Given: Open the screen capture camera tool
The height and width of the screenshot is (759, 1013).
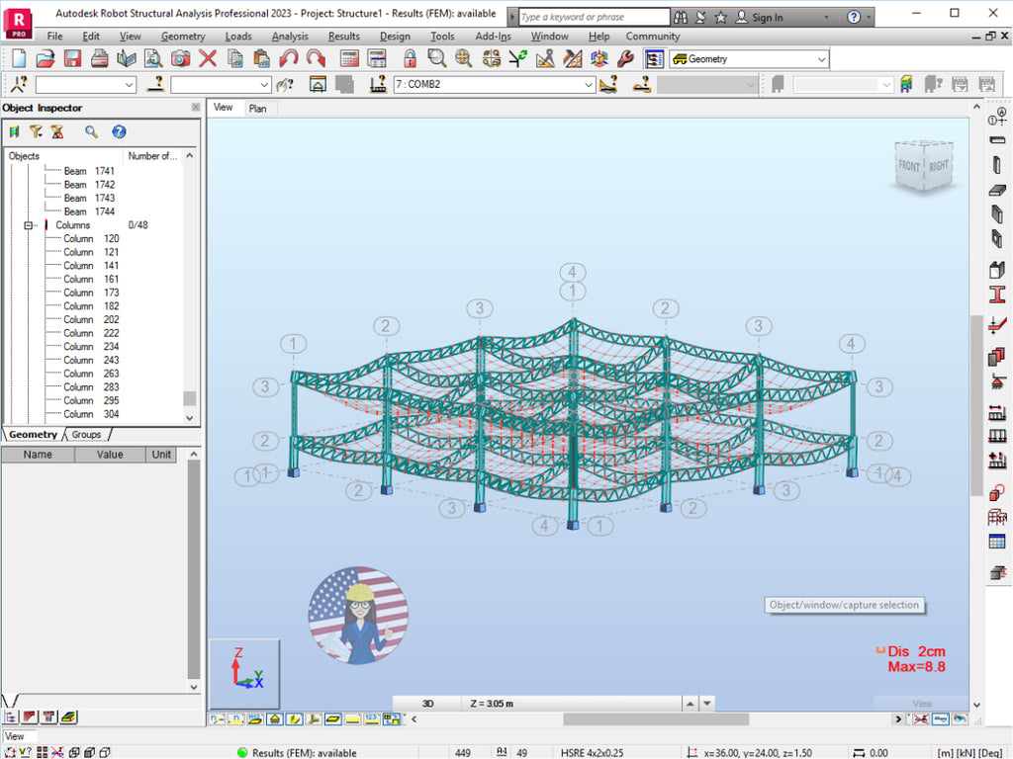Looking at the screenshot, I should [179, 57].
